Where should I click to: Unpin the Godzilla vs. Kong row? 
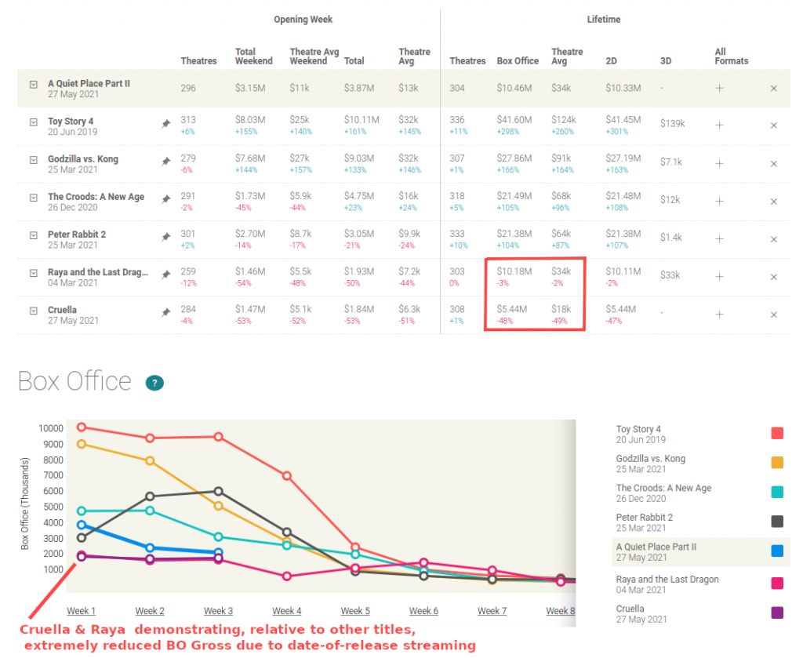click(x=166, y=162)
